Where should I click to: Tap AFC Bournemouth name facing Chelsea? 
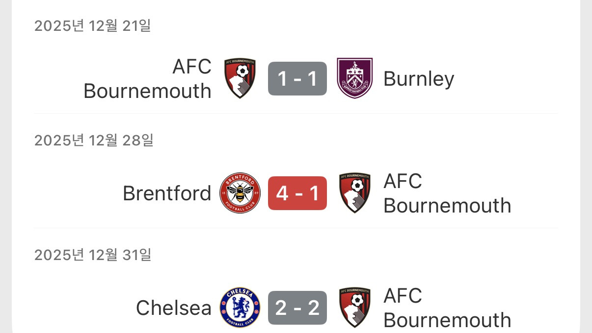pyautogui.click(x=447, y=308)
